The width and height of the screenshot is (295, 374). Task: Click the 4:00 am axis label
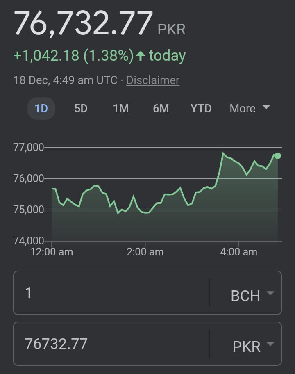[239, 252]
